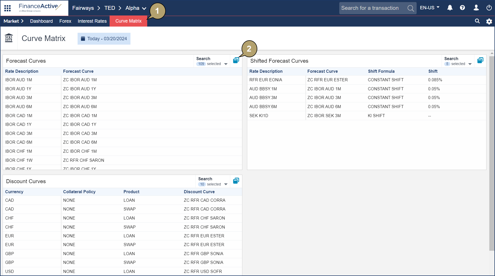The height and width of the screenshot is (276, 495).
Task: Select the Curve Matrix tab
Action: click(x=128, y=21)
